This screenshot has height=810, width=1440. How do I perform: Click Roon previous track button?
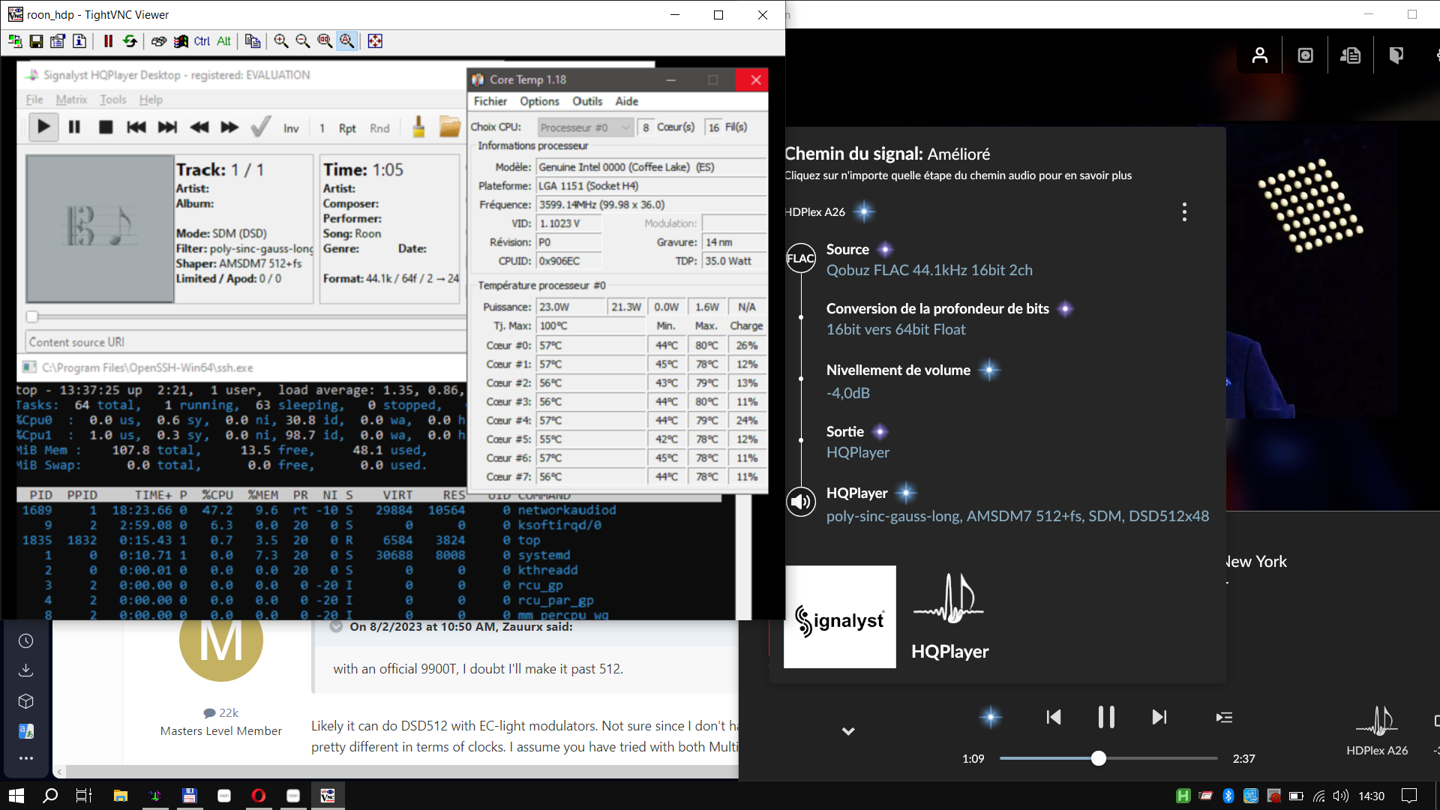pos(1054,717)
